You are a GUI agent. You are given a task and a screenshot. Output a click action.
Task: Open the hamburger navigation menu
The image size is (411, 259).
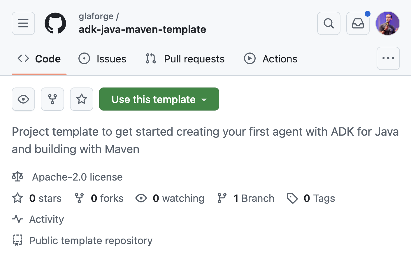(x=23, y=23)
